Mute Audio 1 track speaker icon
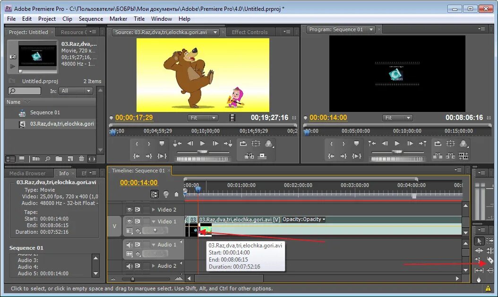This screenshot has height=297, width=498. [x=129, y=245]
